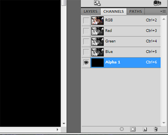The width and height of the screenshot is (168, 135).
Task: Switch to the Paths tab
Action: pyautogui.click(x=136, y=12)
